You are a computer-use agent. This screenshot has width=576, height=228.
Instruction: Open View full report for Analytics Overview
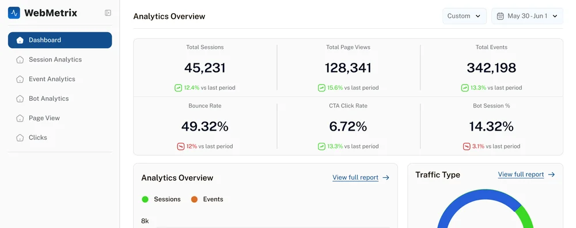coord(355,178)
